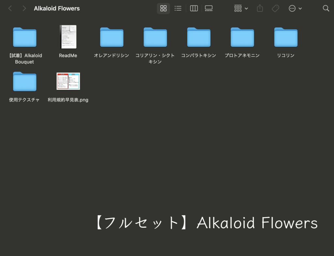Switch to List view in the toolbar
Viewport: 334px width, 256px height.
[178, 8]
